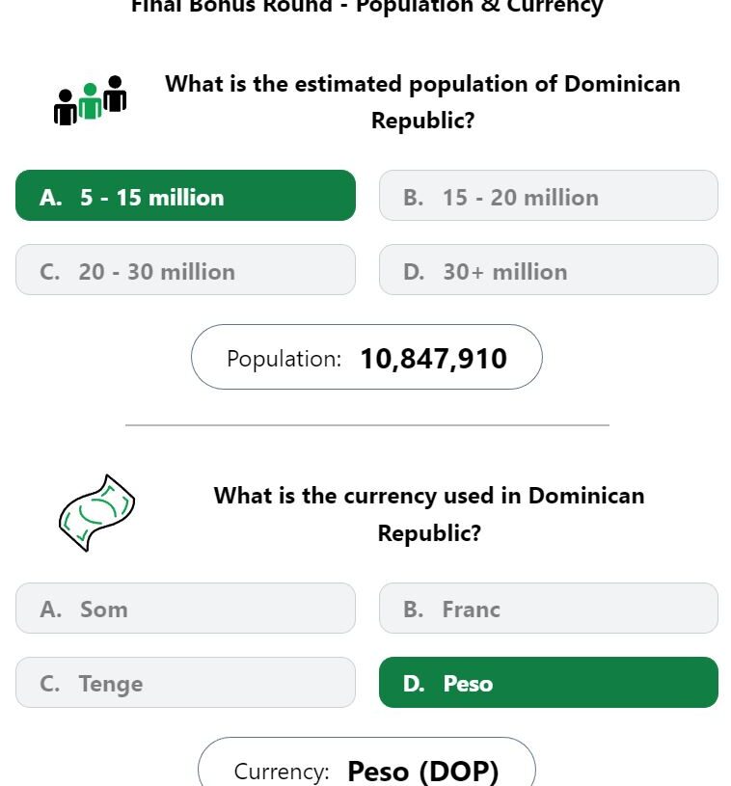Choose option D. 30+ million
The height and width of the screenshot is (786, 731).
pos(549,270)
